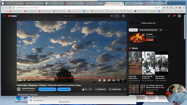This screenshot has width=187, height=105.
Task: Open the channel name link below title
Action: tap(29, 88)
